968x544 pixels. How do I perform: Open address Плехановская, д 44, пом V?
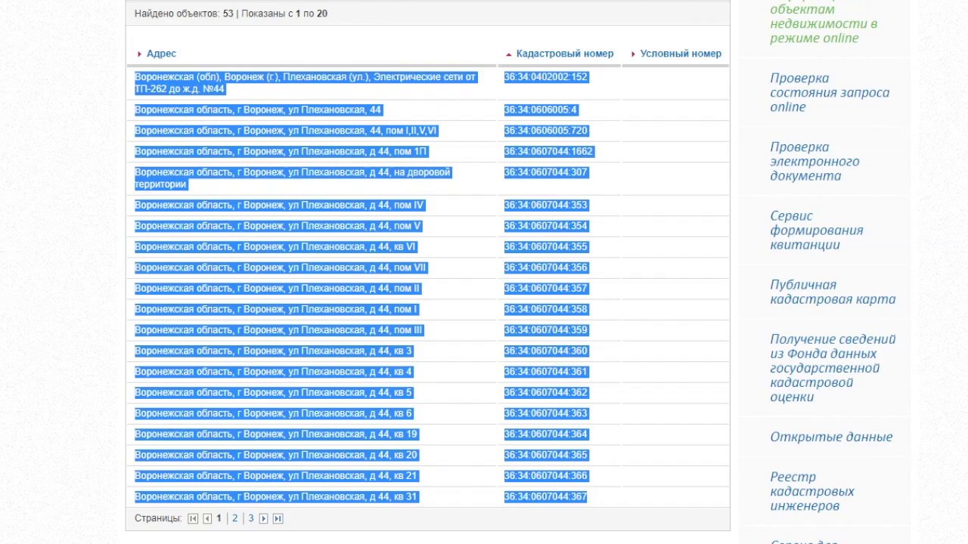[x=278, y=226]
